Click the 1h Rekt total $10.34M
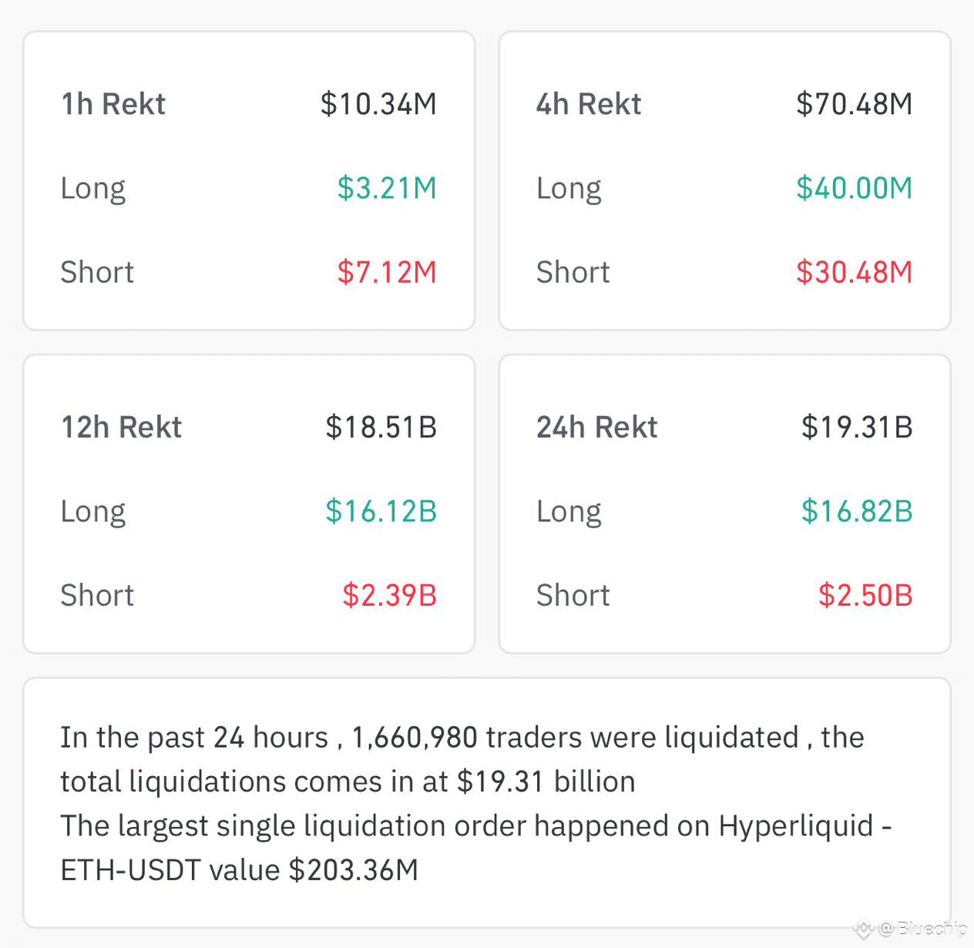 point(378,104)
